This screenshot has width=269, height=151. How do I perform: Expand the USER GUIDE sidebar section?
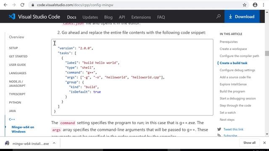click(17, 65)
